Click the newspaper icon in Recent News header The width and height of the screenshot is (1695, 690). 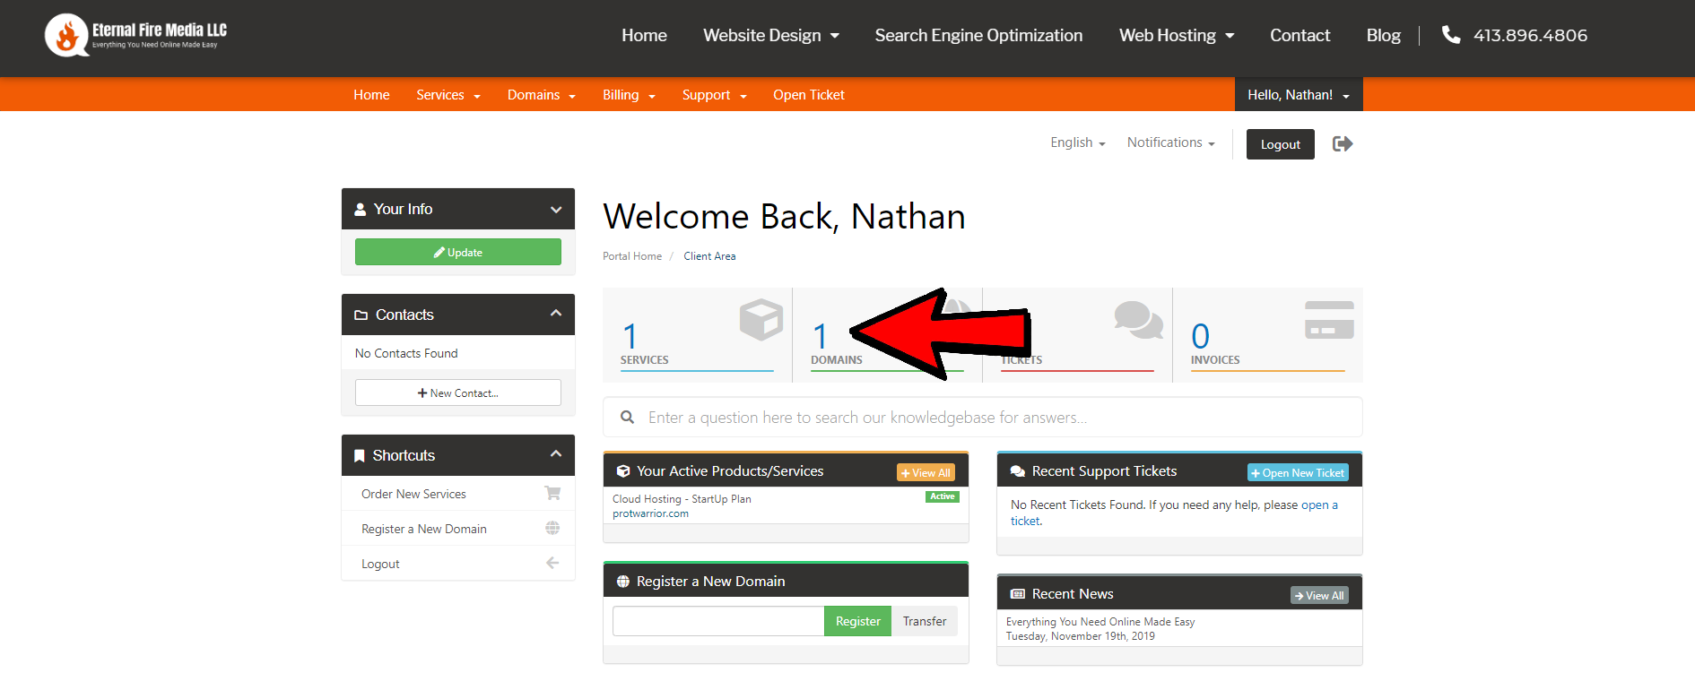pyautogui.click(x=1018, y=594)
